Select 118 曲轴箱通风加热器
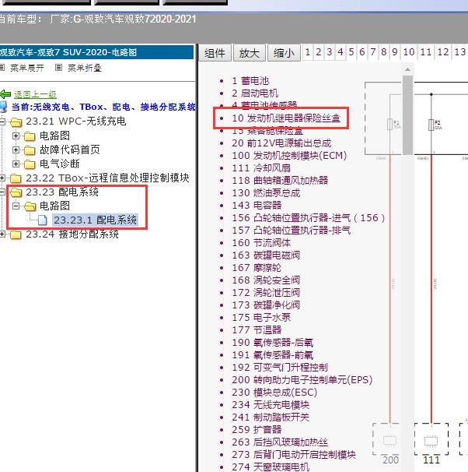 click(x=280, y=181)
